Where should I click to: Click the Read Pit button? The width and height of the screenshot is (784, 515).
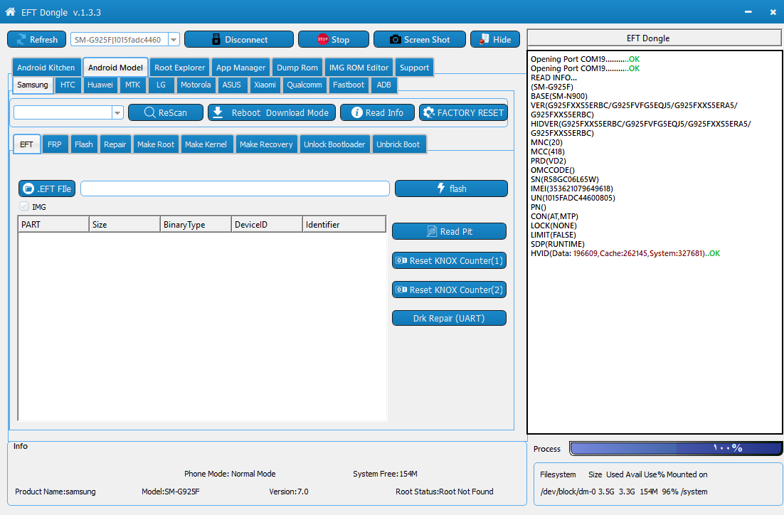click(449, 231)
